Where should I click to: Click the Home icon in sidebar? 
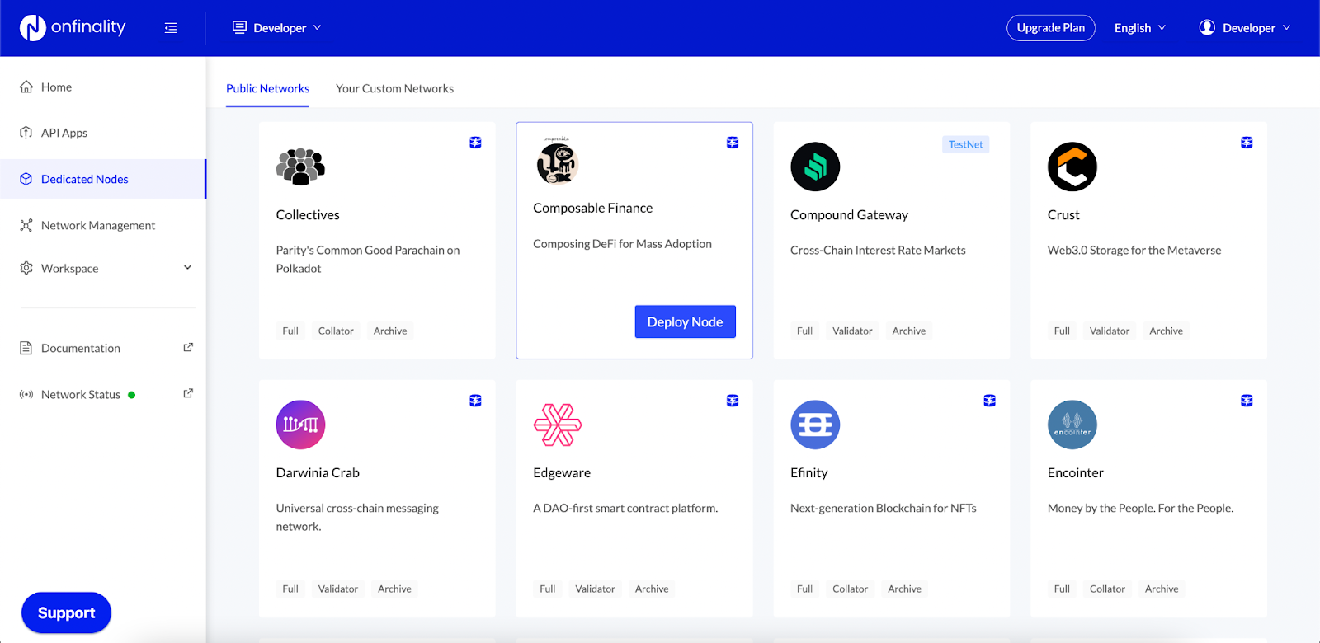click(26, 87)
